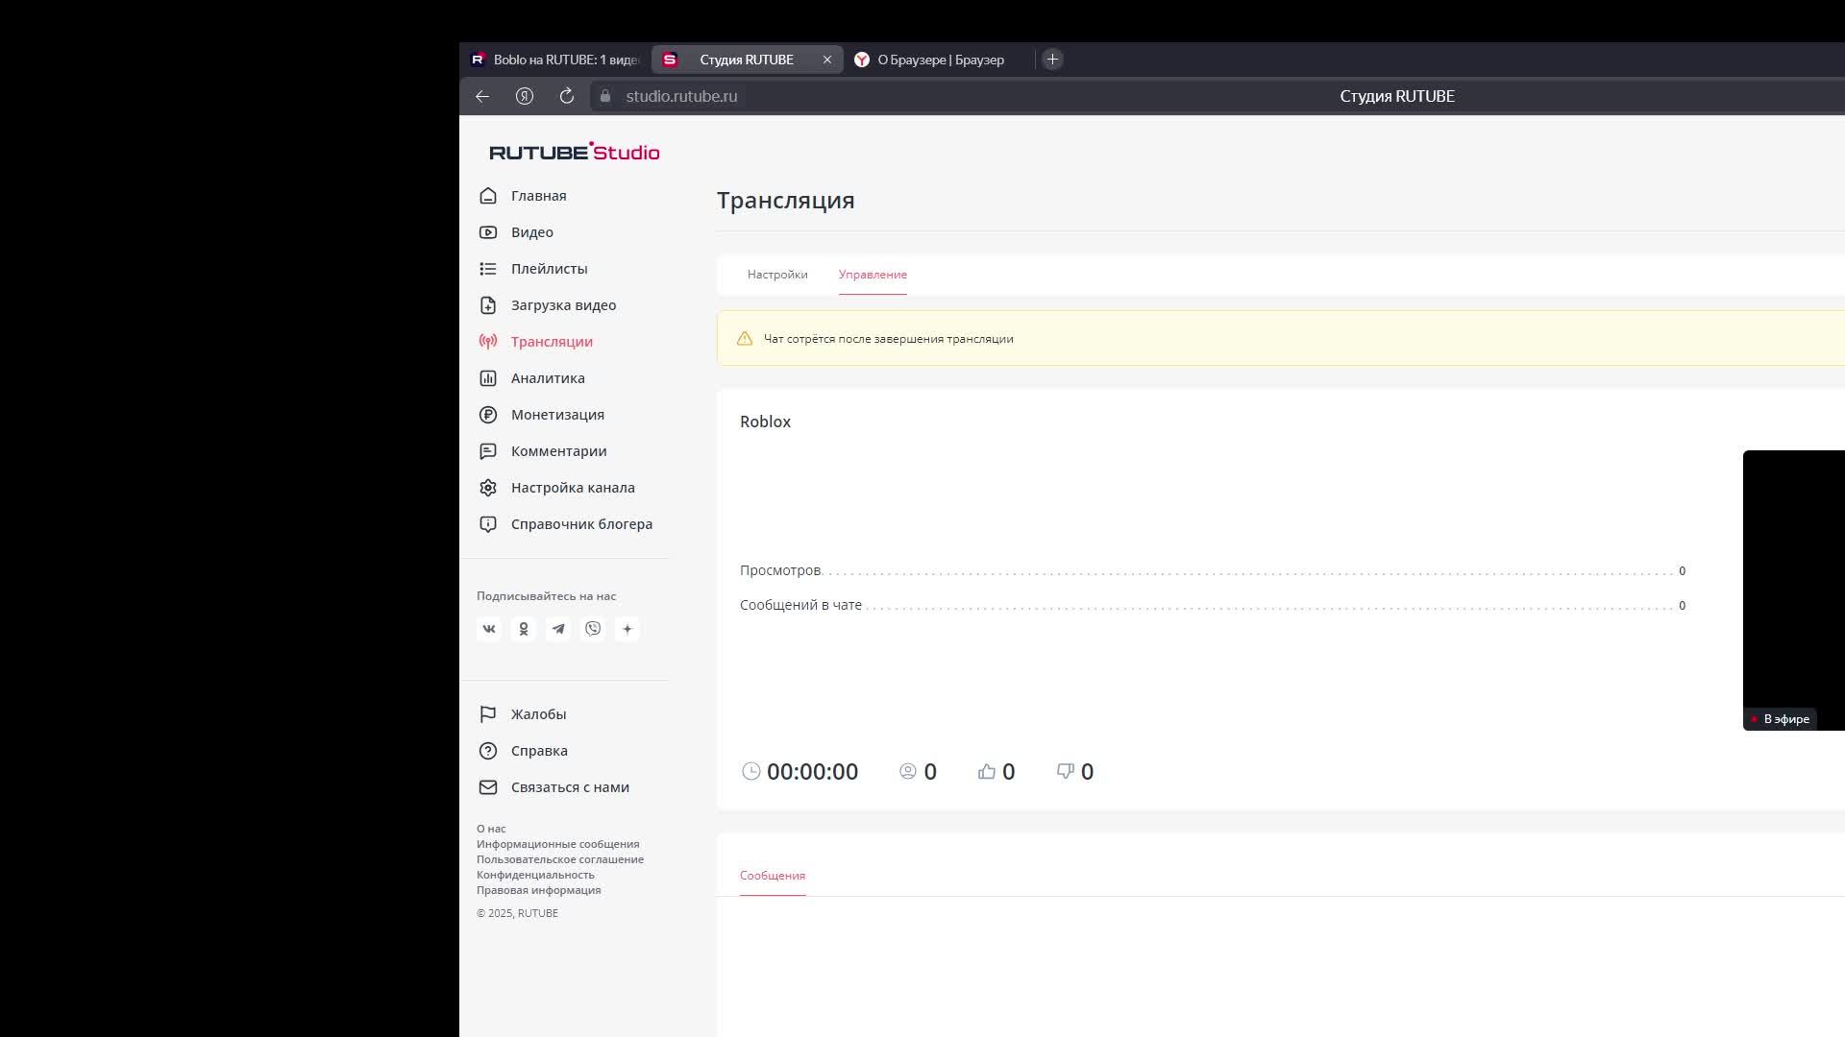Click the viewers count icon

point(908,771)
